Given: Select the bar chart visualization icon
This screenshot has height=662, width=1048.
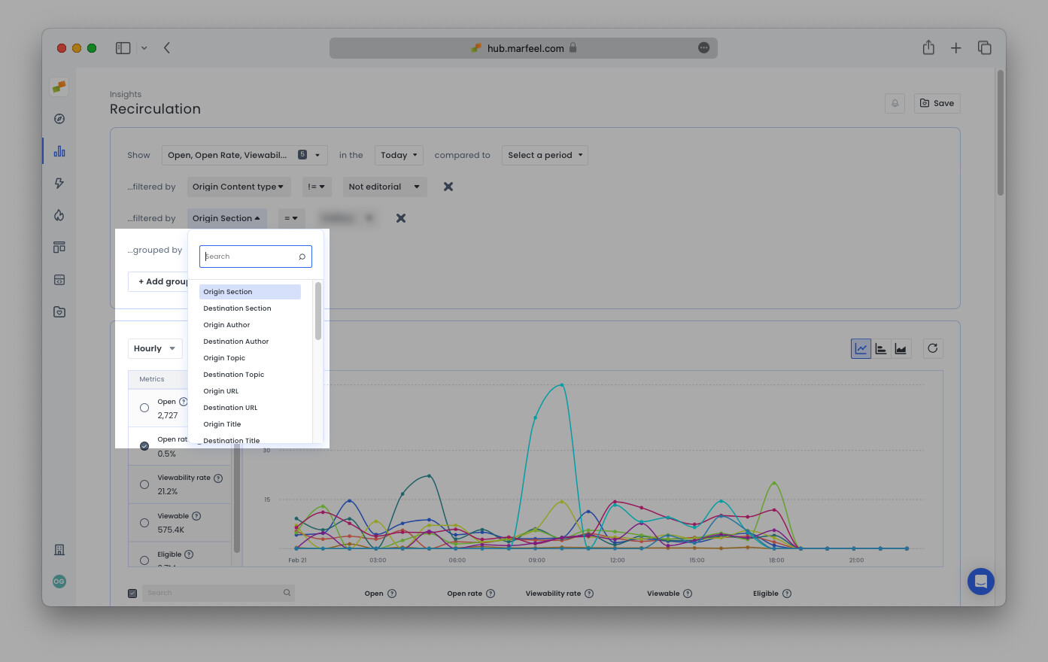Looking at the screenshot, I should [x=881, y=348].
